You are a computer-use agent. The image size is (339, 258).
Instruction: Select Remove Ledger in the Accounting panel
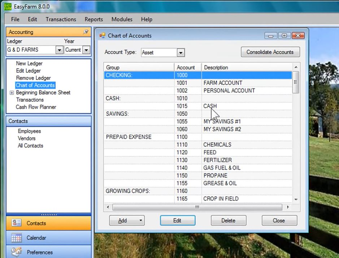(33, 78)
